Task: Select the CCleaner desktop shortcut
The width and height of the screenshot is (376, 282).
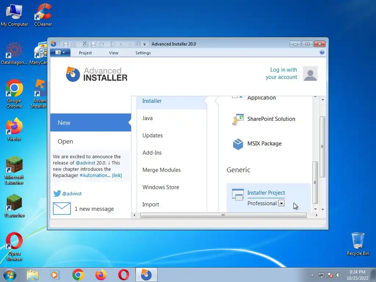Action: (x=43, y=15)
